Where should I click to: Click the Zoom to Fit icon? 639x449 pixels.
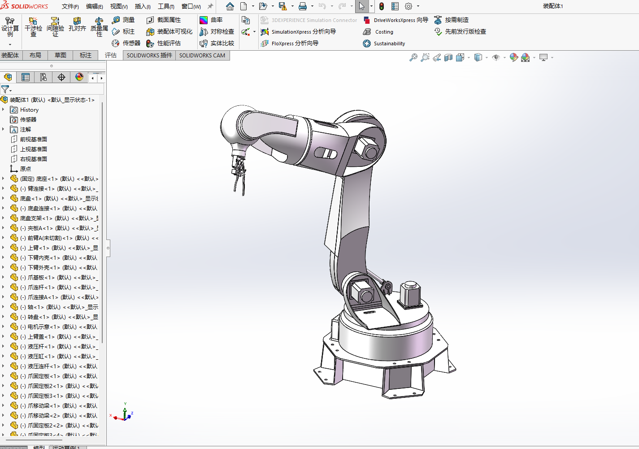[413, 57]
